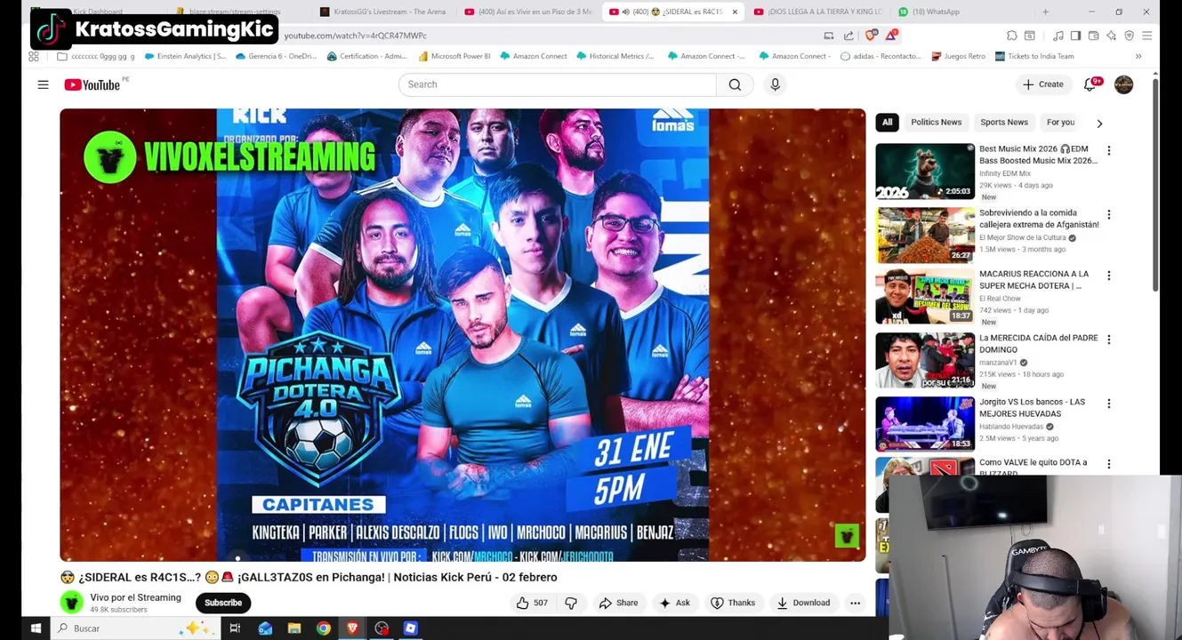This screenshot has width=1182, height=640.
Task: Switch to KratossGG's Livestream - The Arena tab
Action: [382, 12]
